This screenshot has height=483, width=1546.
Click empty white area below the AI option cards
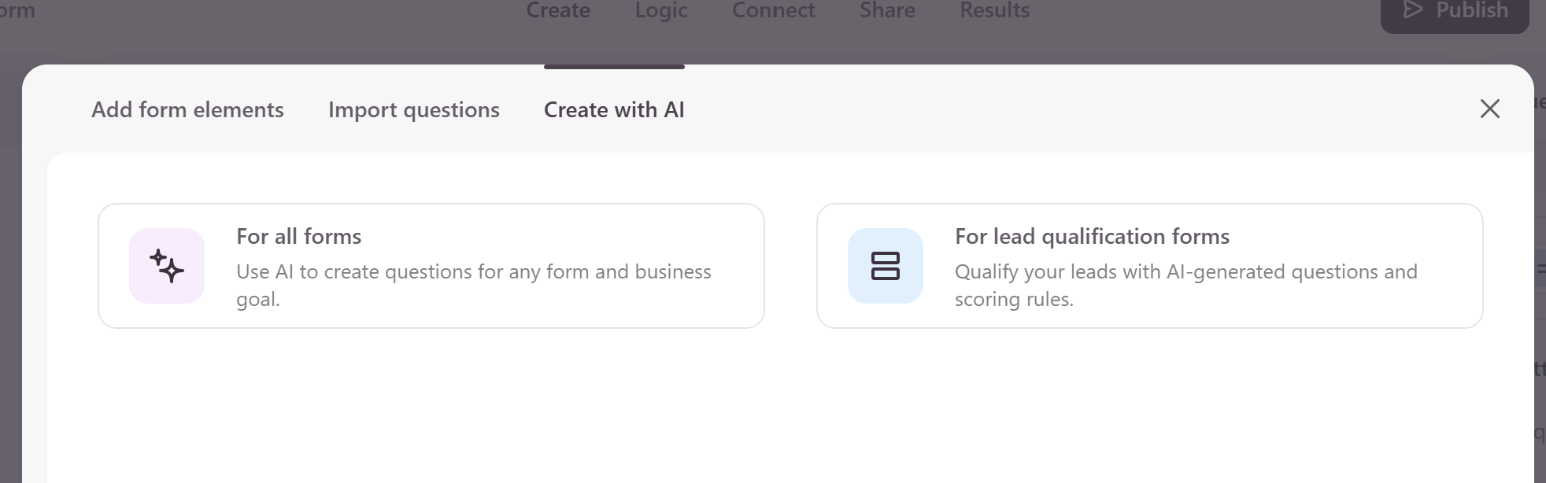pos(787,409)
